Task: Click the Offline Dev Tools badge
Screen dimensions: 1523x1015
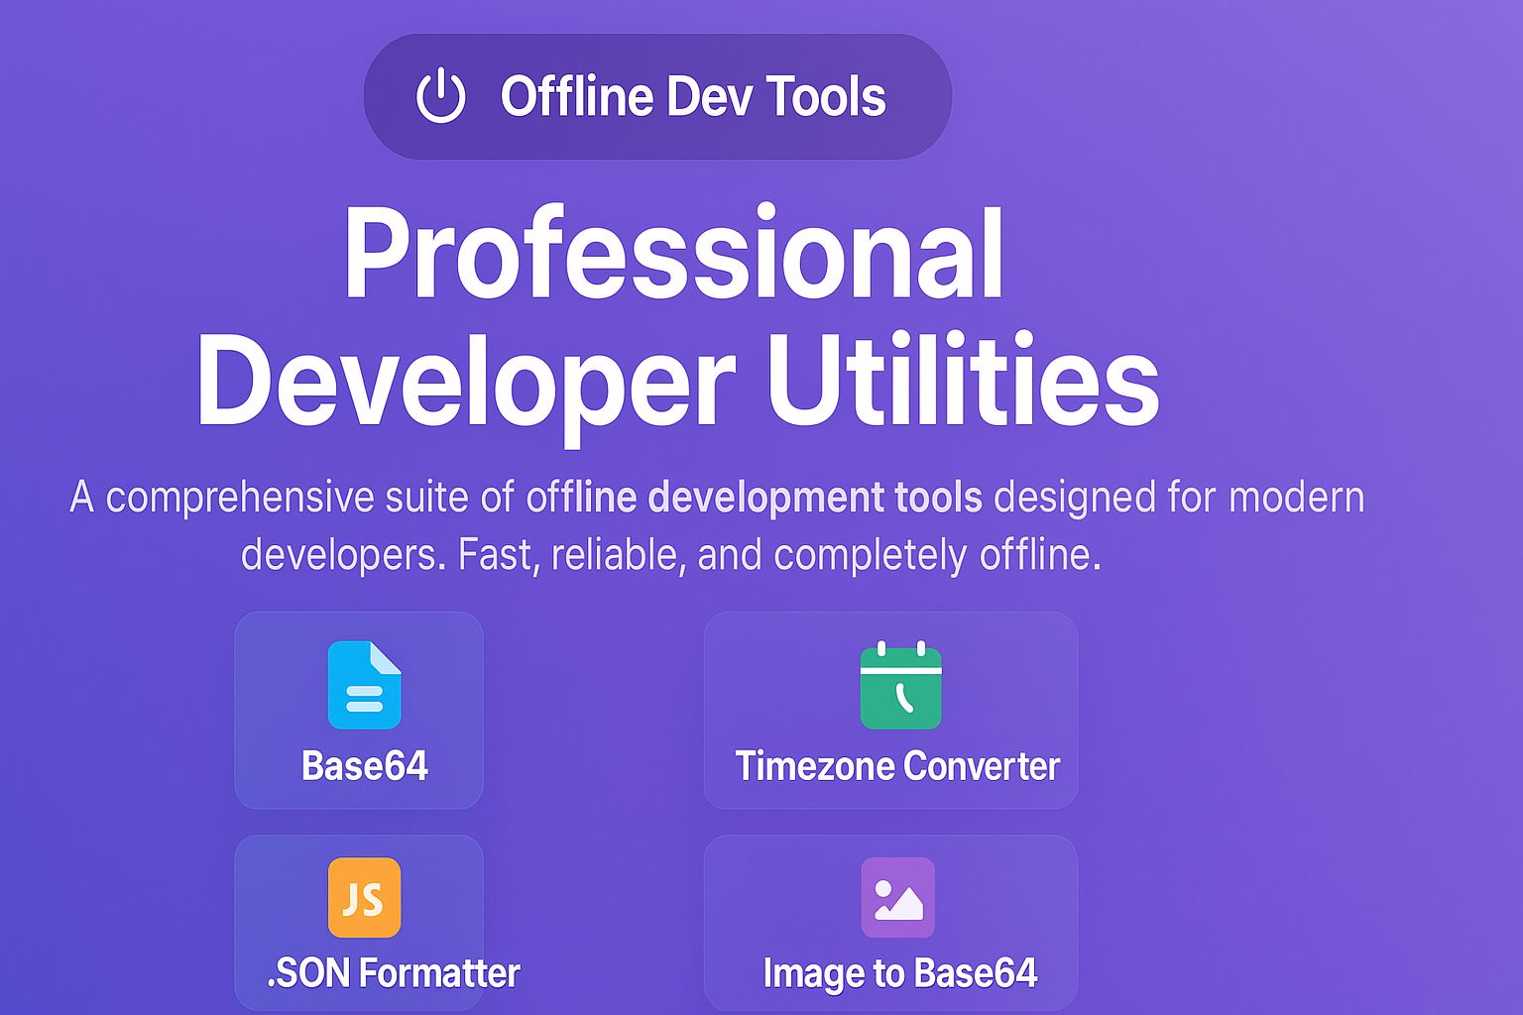Action: pyautogui.click(x=657, y=97)
